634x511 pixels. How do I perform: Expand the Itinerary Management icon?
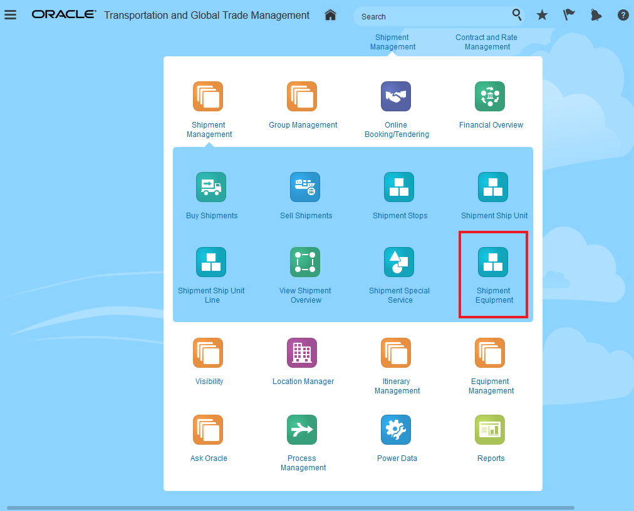396,353
